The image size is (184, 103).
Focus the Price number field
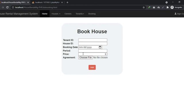coord(93,54)
